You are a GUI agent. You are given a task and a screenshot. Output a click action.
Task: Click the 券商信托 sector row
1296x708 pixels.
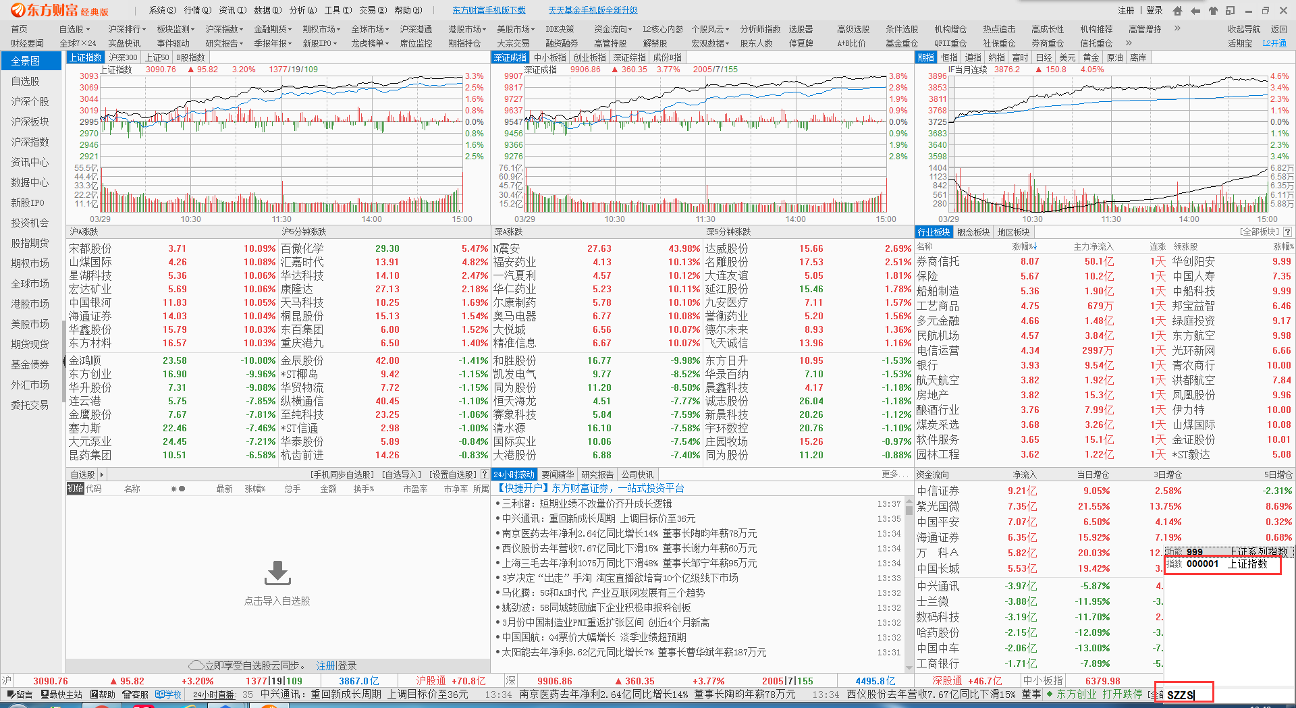tap(1104, 261)
